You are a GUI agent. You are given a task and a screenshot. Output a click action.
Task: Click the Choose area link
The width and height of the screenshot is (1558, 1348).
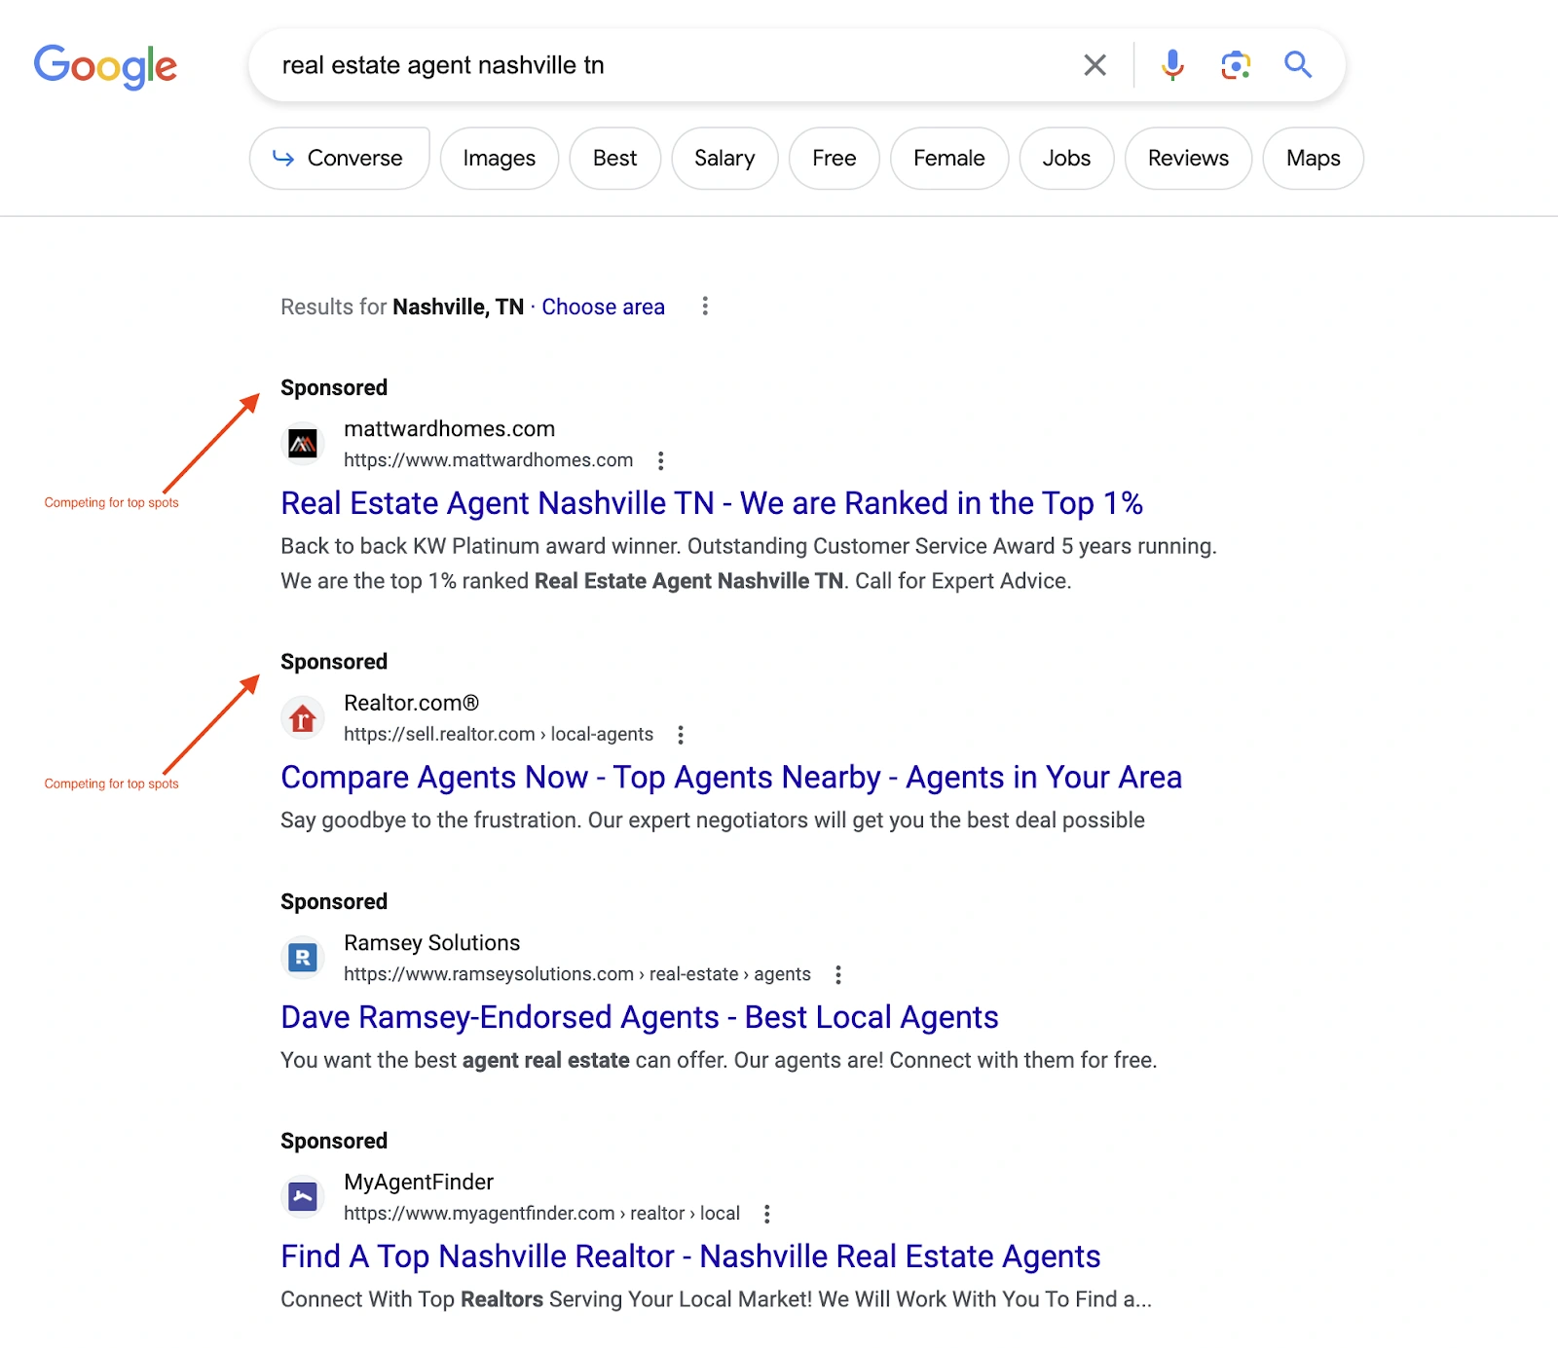click(603, 307)
